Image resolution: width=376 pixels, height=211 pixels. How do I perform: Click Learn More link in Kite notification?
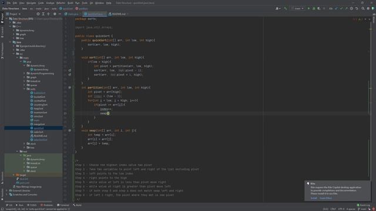[325, 198]
